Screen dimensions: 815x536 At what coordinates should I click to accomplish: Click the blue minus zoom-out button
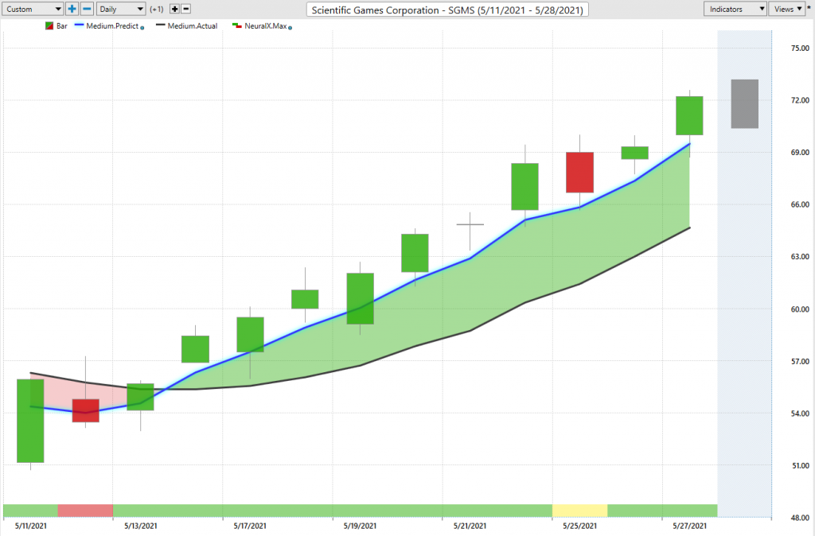[x=88, y=9]
